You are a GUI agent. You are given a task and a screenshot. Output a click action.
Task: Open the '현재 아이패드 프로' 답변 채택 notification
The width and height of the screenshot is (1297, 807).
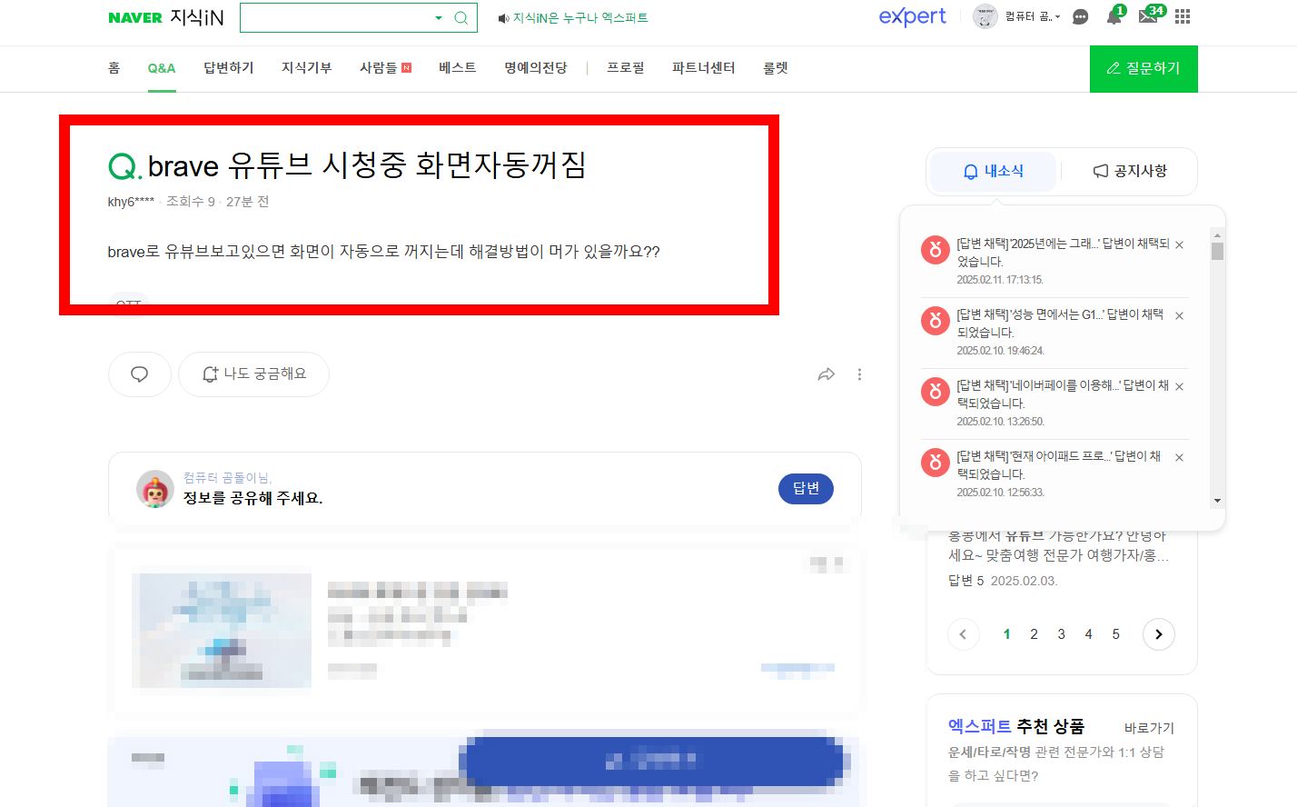tap(1059, 465)
